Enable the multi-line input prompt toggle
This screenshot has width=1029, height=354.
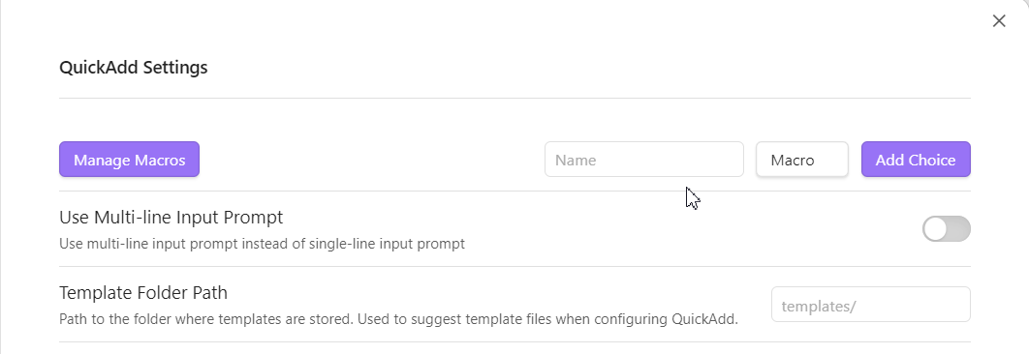(947, 229)
